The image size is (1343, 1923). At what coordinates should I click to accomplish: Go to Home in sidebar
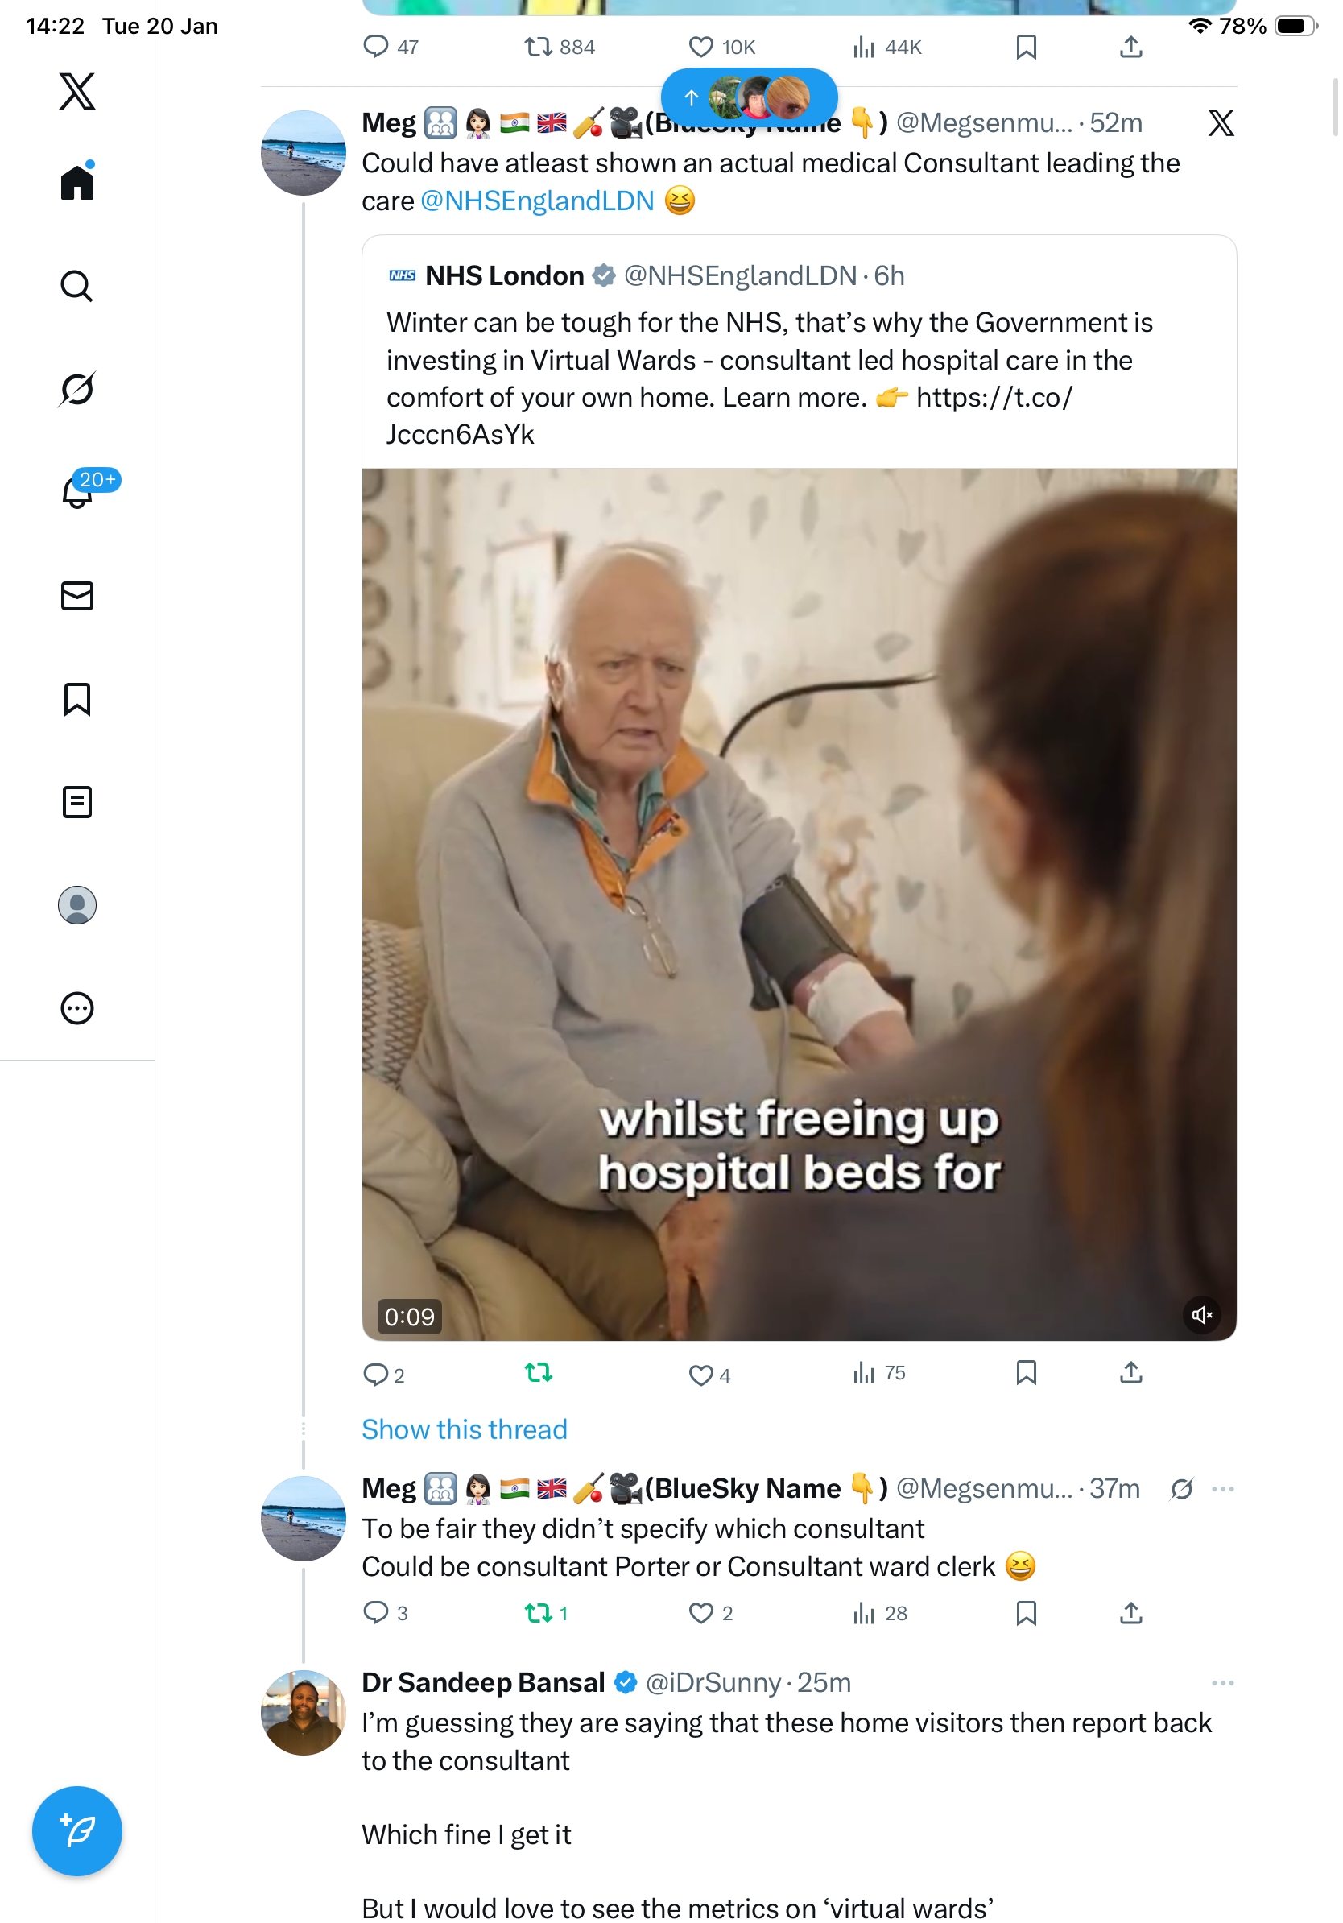coord(77,183)
